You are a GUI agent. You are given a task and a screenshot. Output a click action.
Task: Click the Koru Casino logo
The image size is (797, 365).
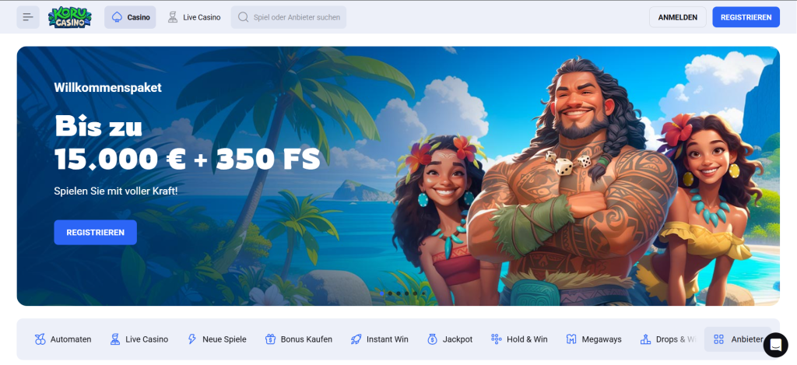click(69, 17)
